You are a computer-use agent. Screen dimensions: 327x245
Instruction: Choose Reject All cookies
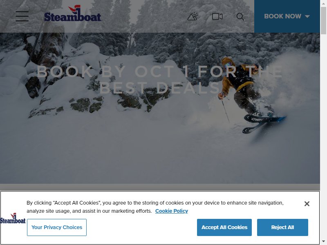pos(282,227)
